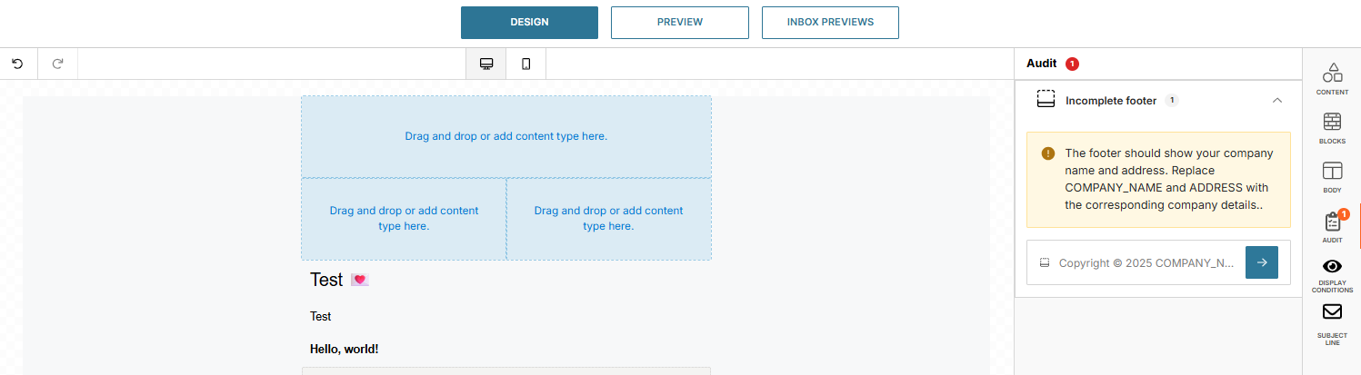Switch to desktop view mode
This screenshot has height=375, width=1361.
486,64
